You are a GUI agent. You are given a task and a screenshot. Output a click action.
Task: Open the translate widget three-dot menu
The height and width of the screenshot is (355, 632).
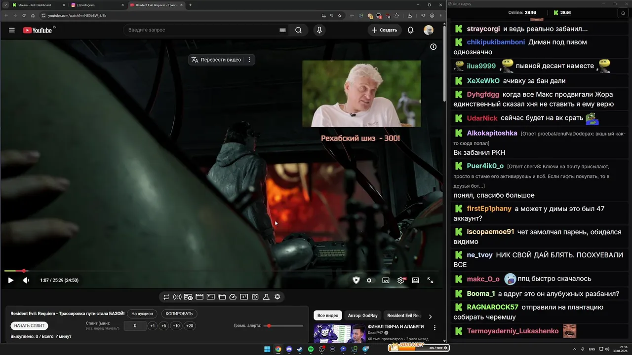(249, 60)
